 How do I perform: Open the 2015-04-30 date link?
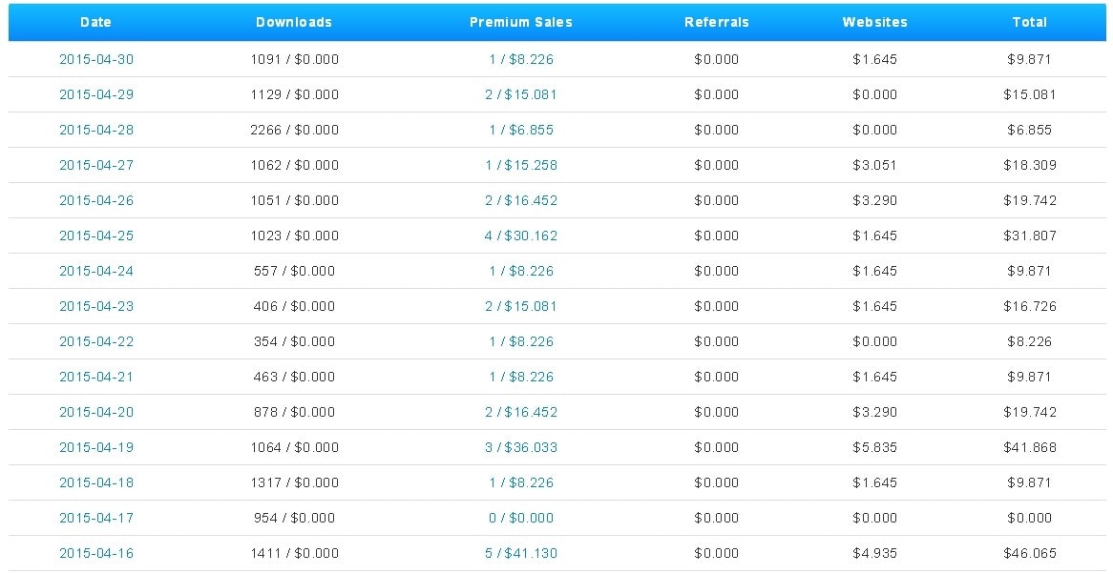click(96, 59)
